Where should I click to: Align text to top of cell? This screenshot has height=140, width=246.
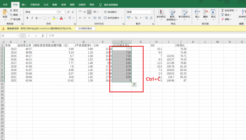(x=80, y=12)
